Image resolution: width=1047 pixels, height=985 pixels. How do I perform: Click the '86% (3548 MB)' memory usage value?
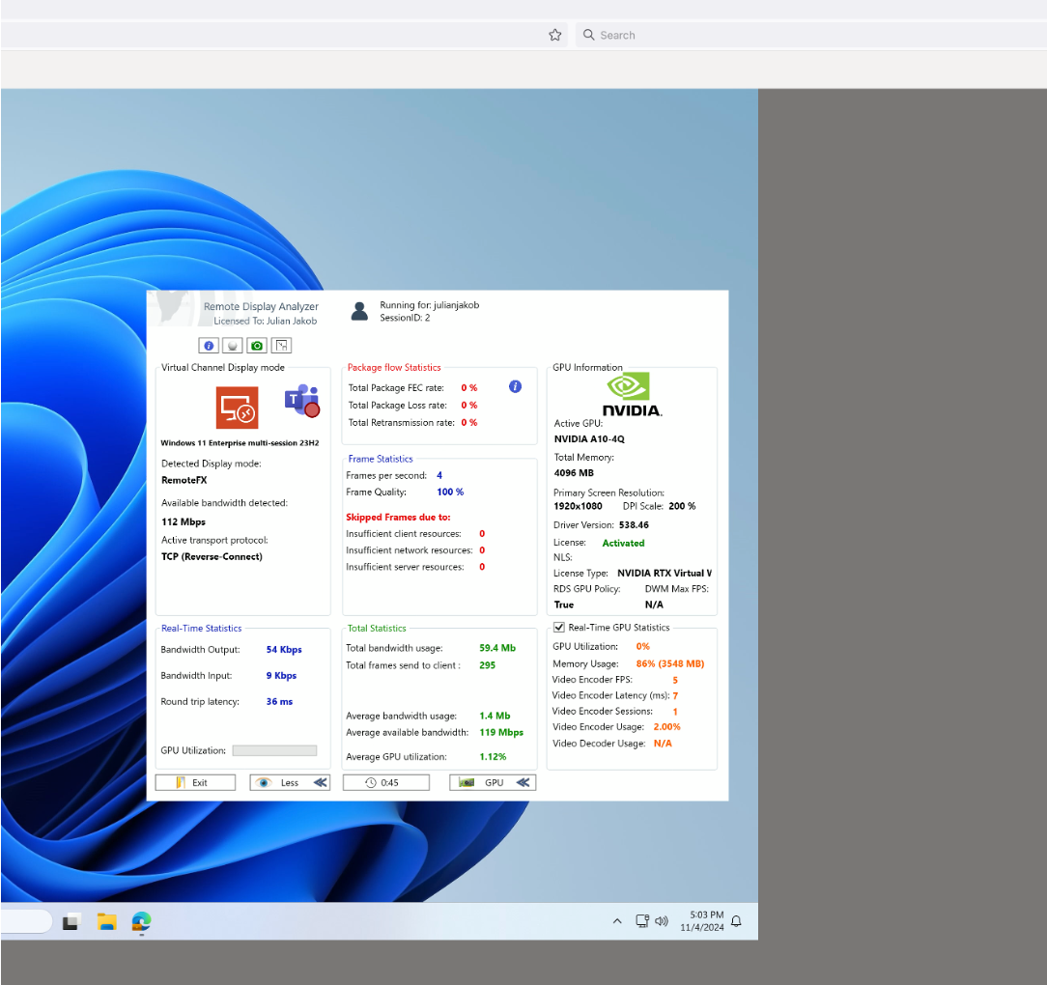click(x=670, y=663)
